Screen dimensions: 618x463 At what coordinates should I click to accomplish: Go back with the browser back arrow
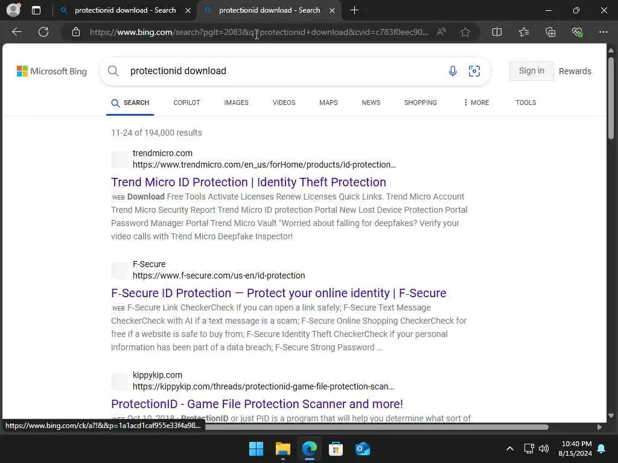coord(16,32)
